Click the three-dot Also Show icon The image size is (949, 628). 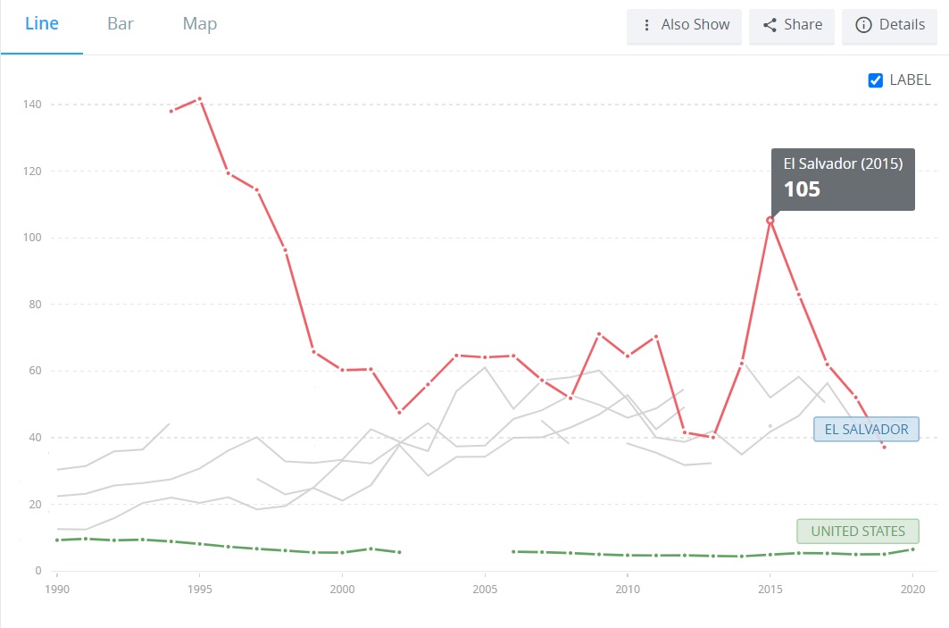click(x=647, y=25)
